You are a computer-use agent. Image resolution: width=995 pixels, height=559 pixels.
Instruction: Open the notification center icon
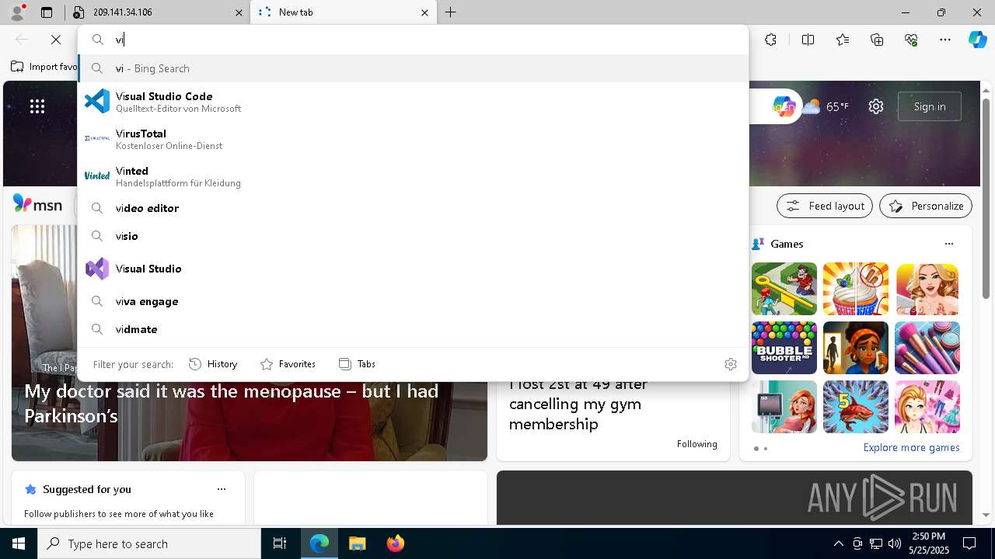(x=969, y=543)
